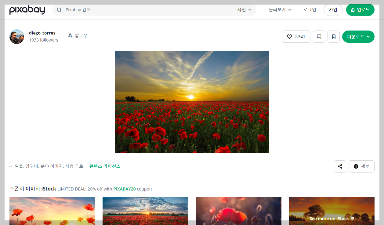Open the PIXABAY20 coupon link
The image size is (384, 225).
[124, 189]
